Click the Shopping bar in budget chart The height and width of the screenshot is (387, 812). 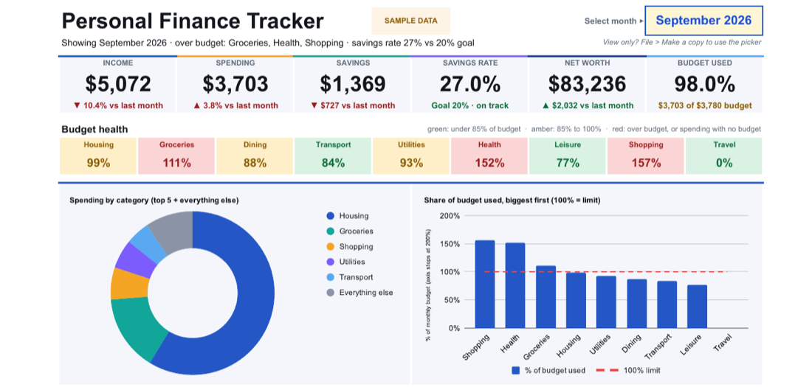pyautogui.click(x=485, y=284)
